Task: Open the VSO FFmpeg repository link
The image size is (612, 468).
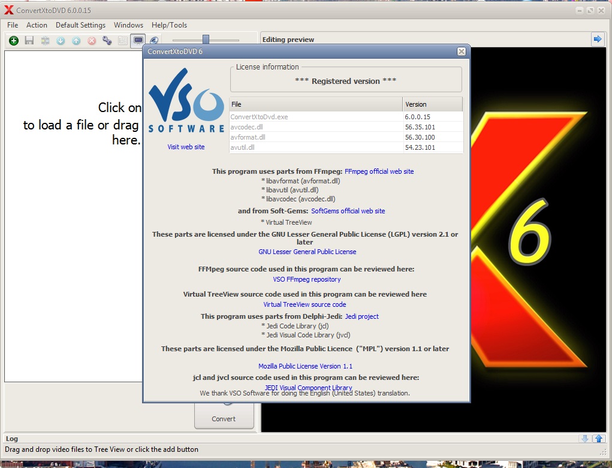Action: (307, 279)
